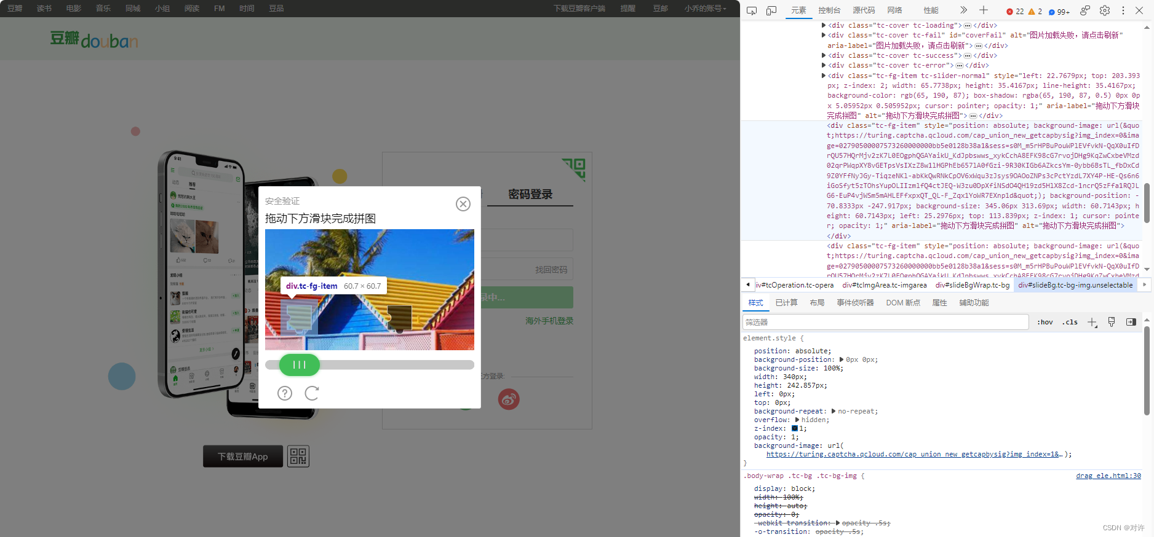This screenshot has width=1154, height=537.
Task: Open DevTools three-dot customize menu
Action: (1123, 10)
